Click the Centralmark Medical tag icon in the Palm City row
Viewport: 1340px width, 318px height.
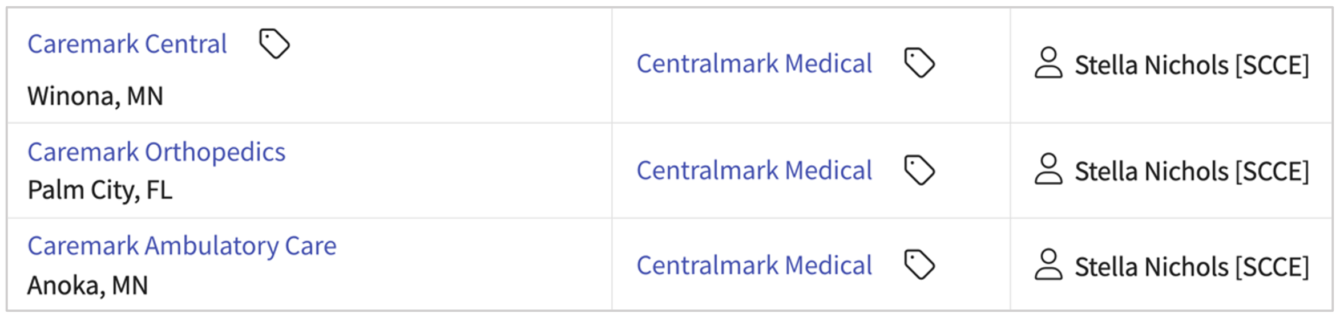(x=919, y=170)
